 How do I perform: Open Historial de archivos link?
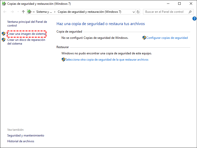(x=21, y=141)
